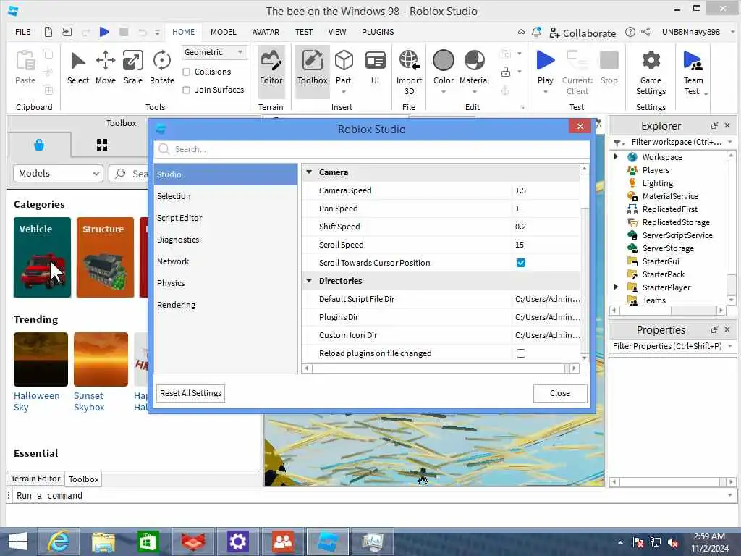Open Internet Explorer from the taskbar
The height and width of the screenshot is (556, 741).
click(x=59, y=542)
